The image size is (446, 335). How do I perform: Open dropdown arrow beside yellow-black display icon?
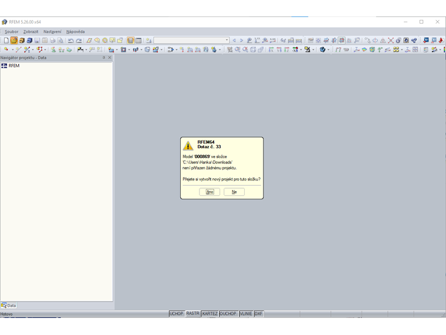[313, 49]
